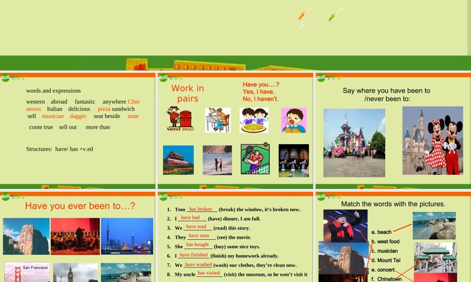Click the logo on the words and expressions slide
Image resolution: width=471 pixels, height=282 pixels.
[x=5, y=78]
